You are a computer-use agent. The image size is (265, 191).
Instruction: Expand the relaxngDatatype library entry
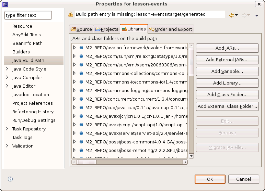tap(74, 56)
